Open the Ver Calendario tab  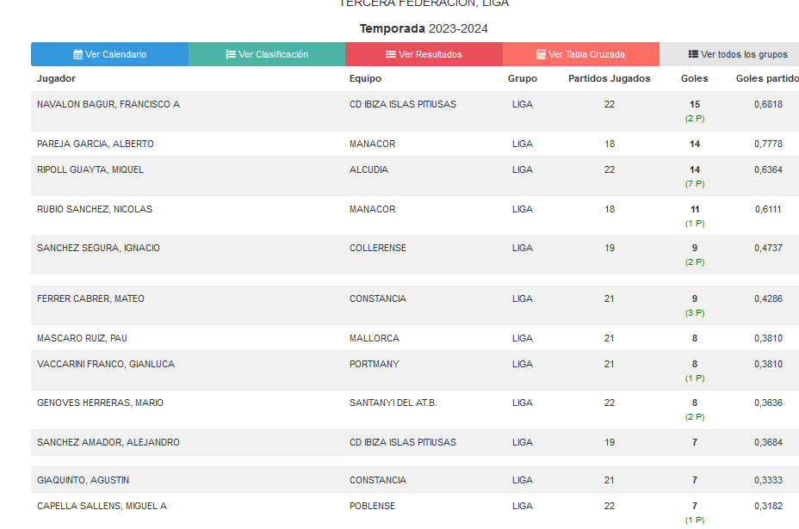tap(109, 54)
